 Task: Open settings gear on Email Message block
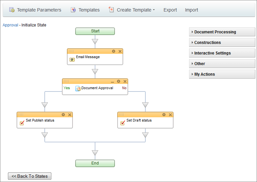coord(114,51)
